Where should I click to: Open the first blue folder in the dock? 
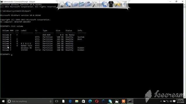click(x=75, y=4)
